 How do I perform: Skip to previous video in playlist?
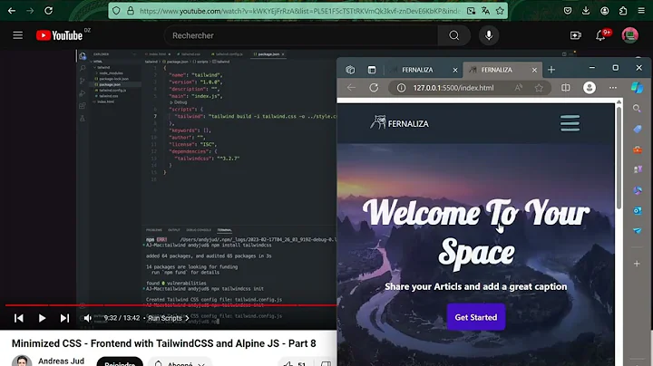tap(19, 318)
